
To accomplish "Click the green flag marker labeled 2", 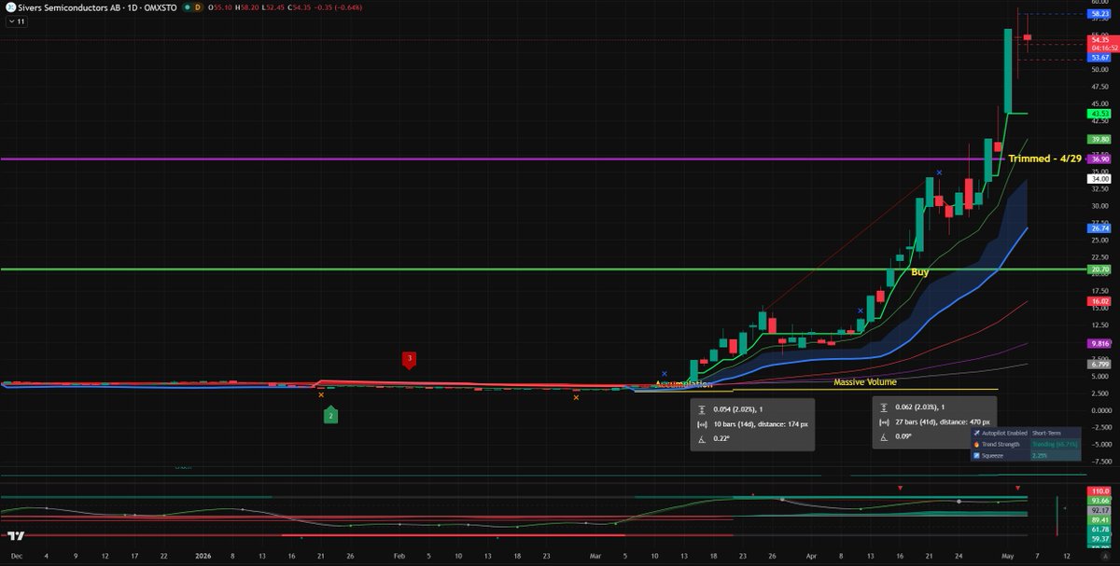I will [330, 415].
